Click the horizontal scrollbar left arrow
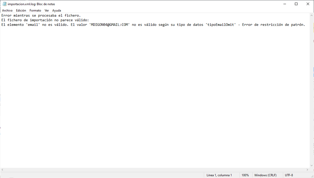 pyautogui.click(x=2, y=169)
